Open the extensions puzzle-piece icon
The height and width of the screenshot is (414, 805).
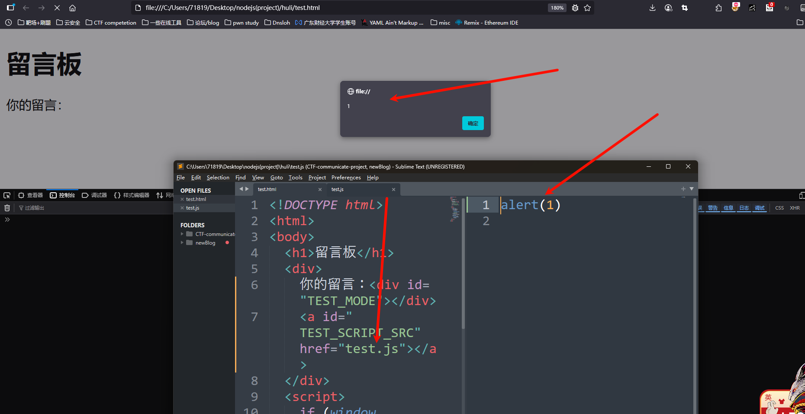[x=718, y=8]
